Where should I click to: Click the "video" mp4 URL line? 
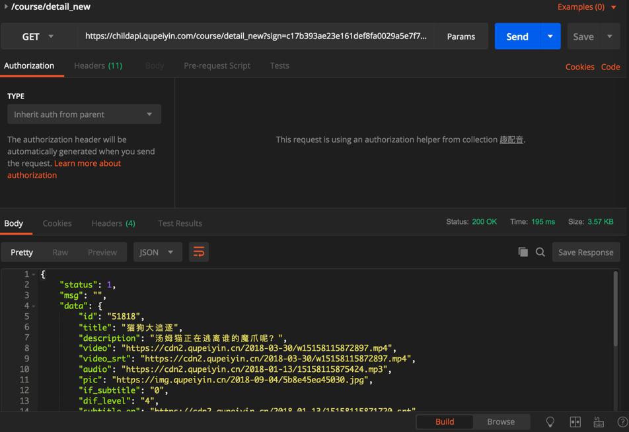tap(237, 348)
